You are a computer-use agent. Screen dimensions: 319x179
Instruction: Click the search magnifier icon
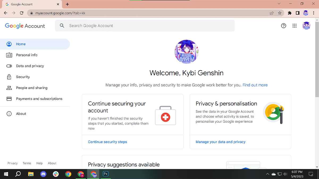62,26
